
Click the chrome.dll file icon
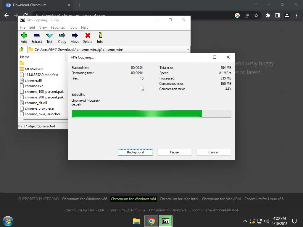[22, 80]
